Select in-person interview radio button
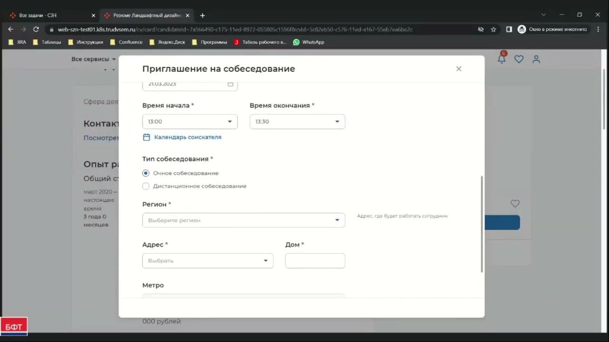The height and width of the screenshot is (342, 609). pyautogui.click(x=146, y=173)
